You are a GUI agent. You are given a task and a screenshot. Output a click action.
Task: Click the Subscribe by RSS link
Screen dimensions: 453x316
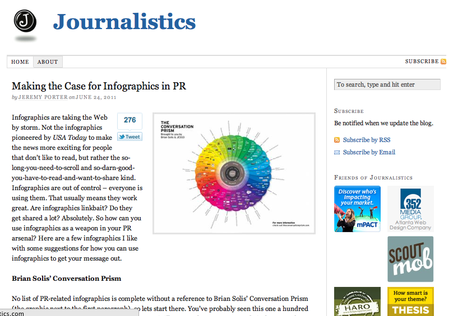[367, 140]
